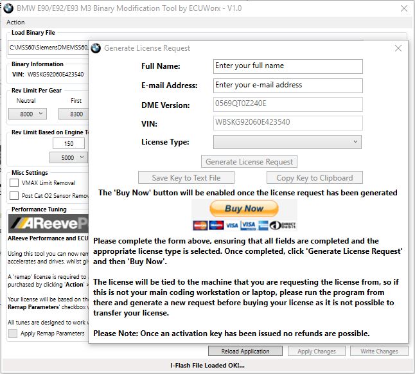Click the VIN value WBSKG92060E423540 in main window
Viewport: 415px width, 374px height.
[56, 75]
